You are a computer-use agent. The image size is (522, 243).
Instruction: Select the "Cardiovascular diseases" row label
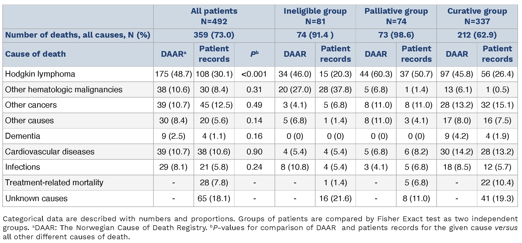point(50,152)
